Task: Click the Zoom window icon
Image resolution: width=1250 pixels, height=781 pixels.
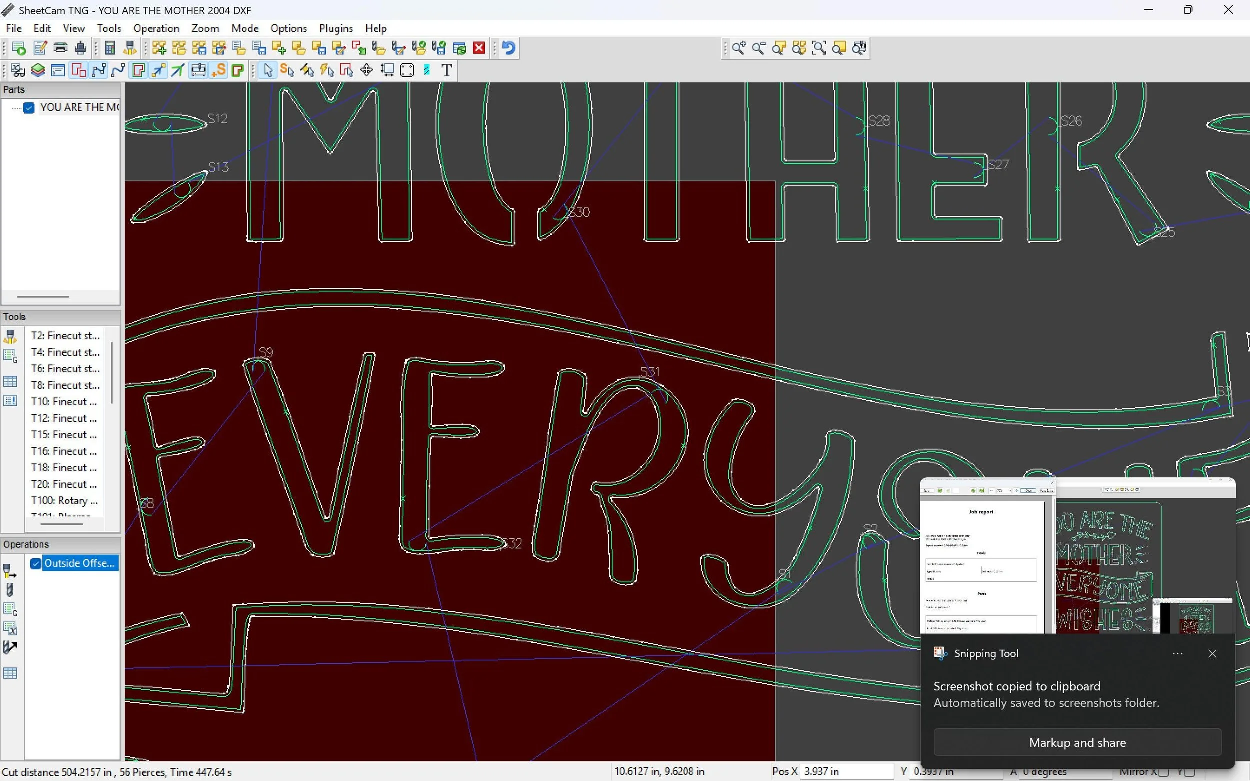Action: [819, 48]
